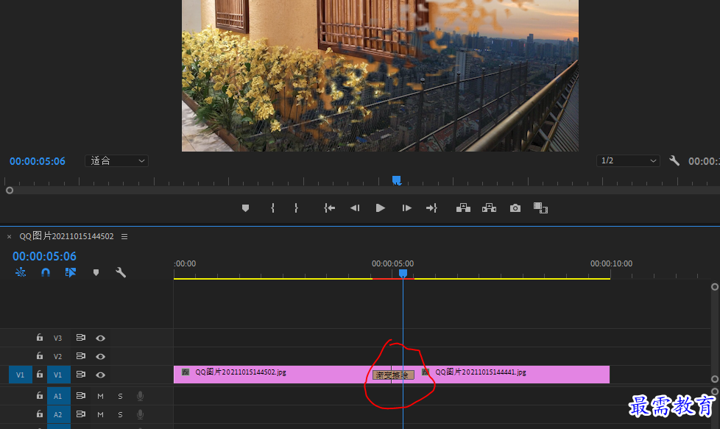Target the A1 track
This screenshot has width=720, height=429.
(58, 396)
